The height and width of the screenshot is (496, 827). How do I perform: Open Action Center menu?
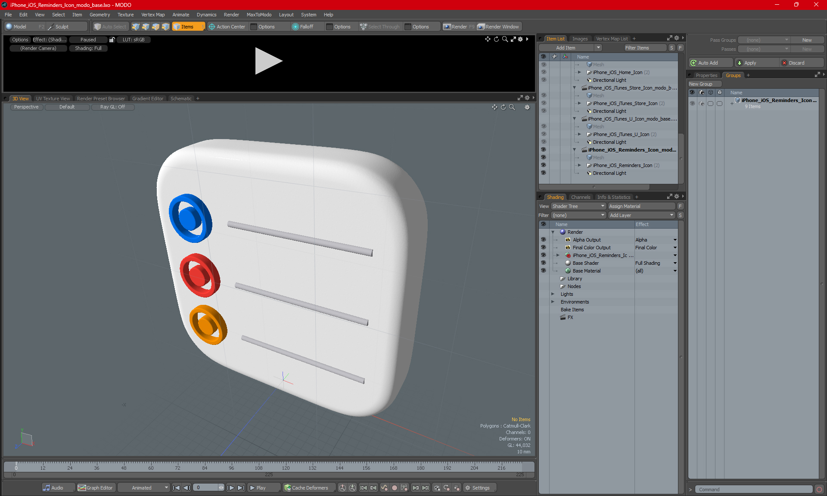[227, 27]
